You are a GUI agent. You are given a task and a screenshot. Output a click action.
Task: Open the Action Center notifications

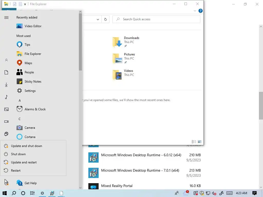(x=255, y=193)
